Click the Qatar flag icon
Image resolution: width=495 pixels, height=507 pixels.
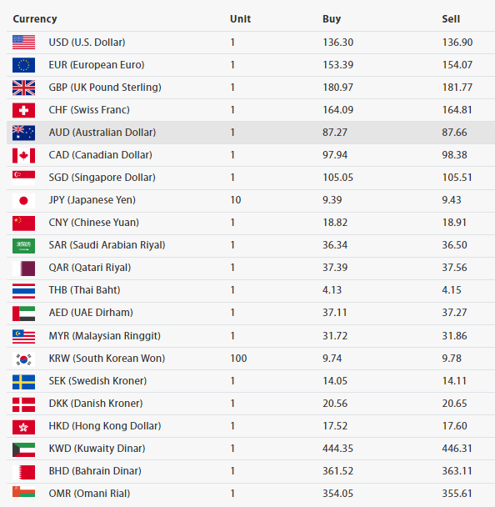[23, 269]
